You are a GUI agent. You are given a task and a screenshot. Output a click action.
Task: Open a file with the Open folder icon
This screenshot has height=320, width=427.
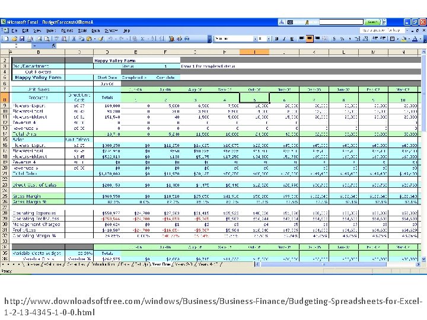coord(15,39)
